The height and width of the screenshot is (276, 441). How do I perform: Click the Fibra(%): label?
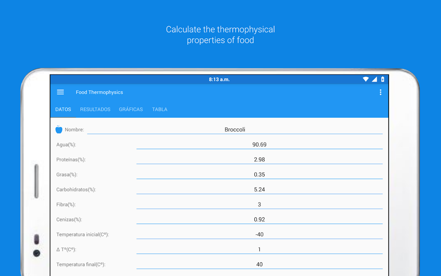(66, 205)
